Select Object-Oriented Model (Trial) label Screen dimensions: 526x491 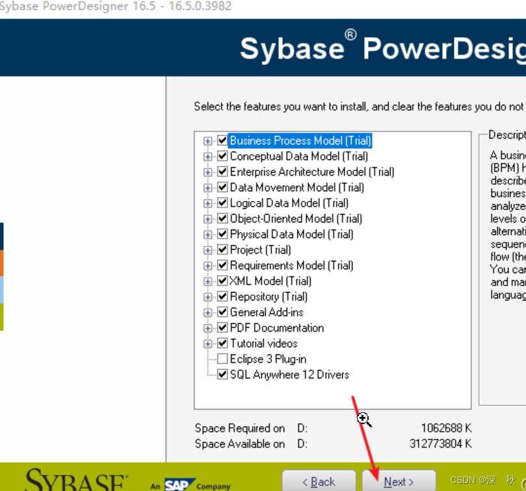click(x=296, y=219)
